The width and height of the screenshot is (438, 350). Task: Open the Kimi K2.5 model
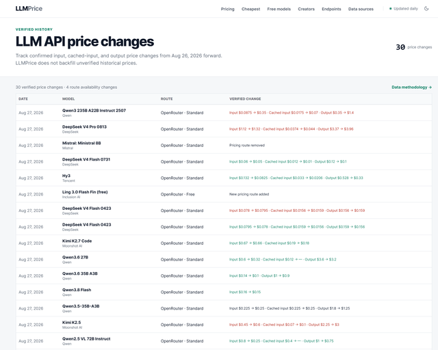coord(71,323)
